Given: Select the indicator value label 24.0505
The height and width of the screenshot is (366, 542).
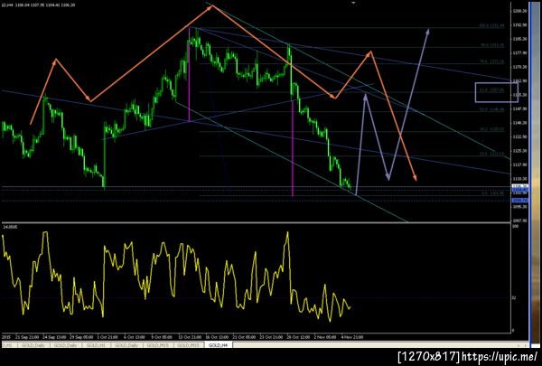Looking at the screenshot, I should [10, 227].
